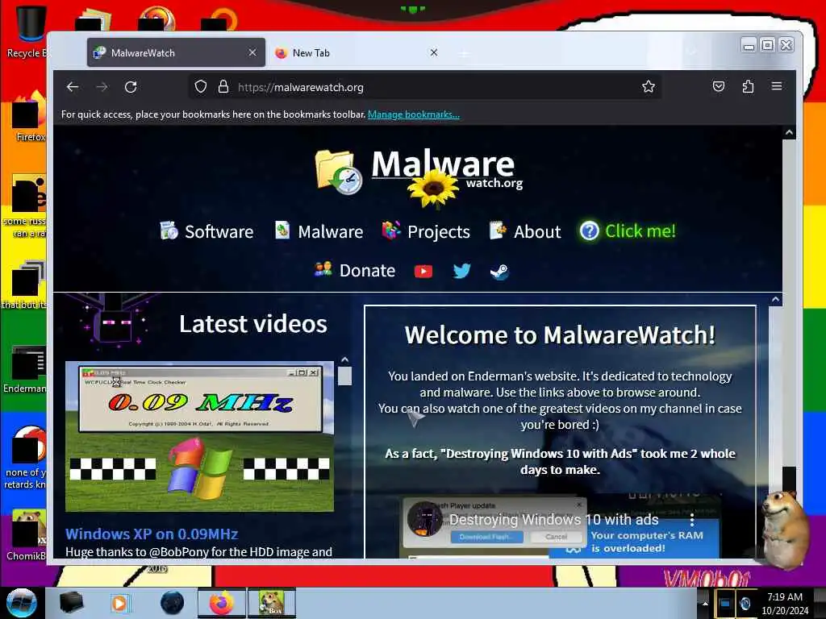Open the tracking protection shield icon

[x=201, y=87]
